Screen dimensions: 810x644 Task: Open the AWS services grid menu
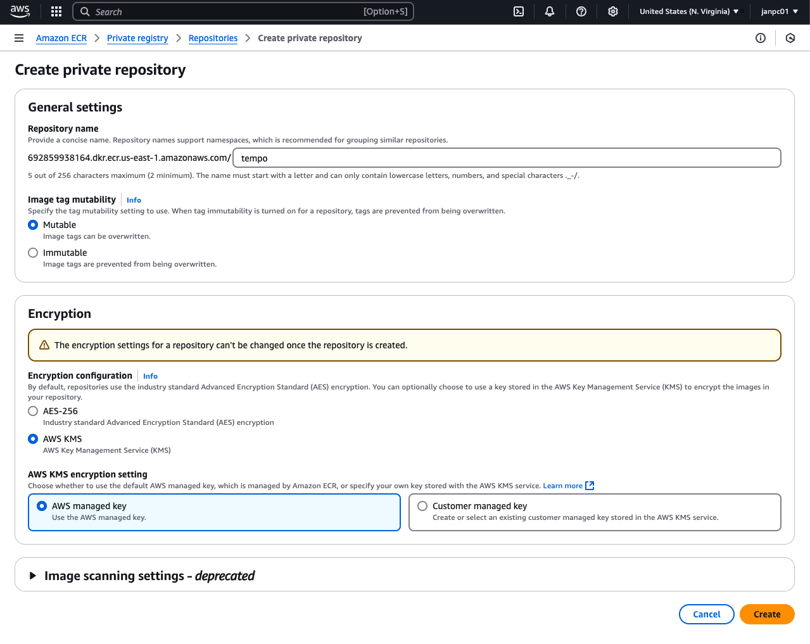(56, 11)
